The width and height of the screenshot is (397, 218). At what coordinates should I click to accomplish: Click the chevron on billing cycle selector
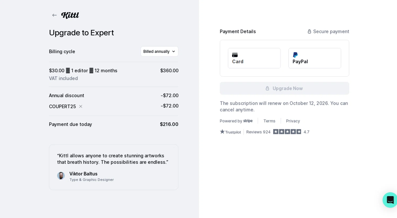(174, 52)
